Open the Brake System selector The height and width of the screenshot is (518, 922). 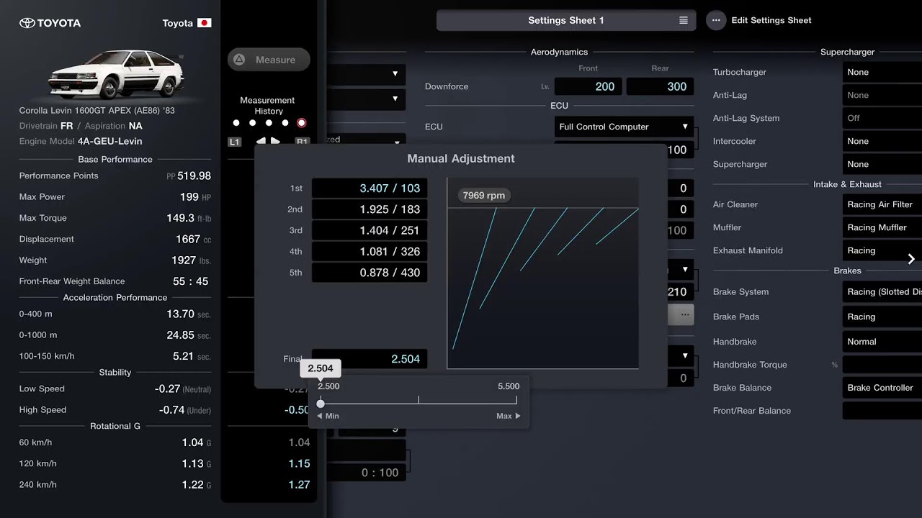point(882,291)
